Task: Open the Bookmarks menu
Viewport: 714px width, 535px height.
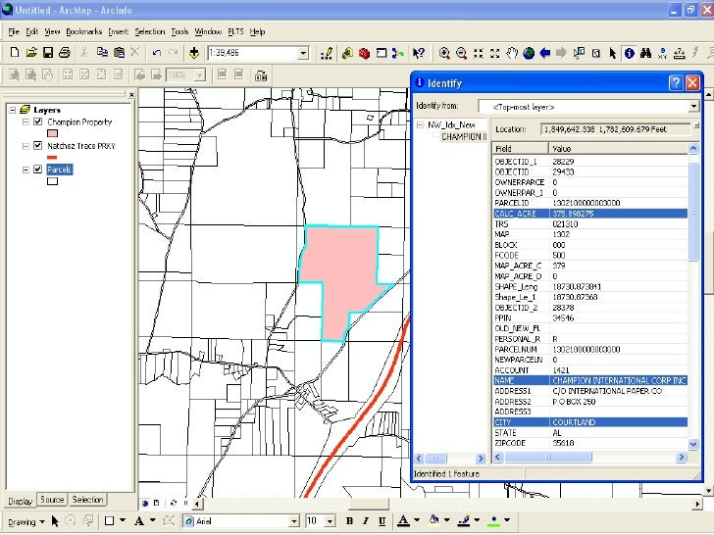Action: (83, 31)
